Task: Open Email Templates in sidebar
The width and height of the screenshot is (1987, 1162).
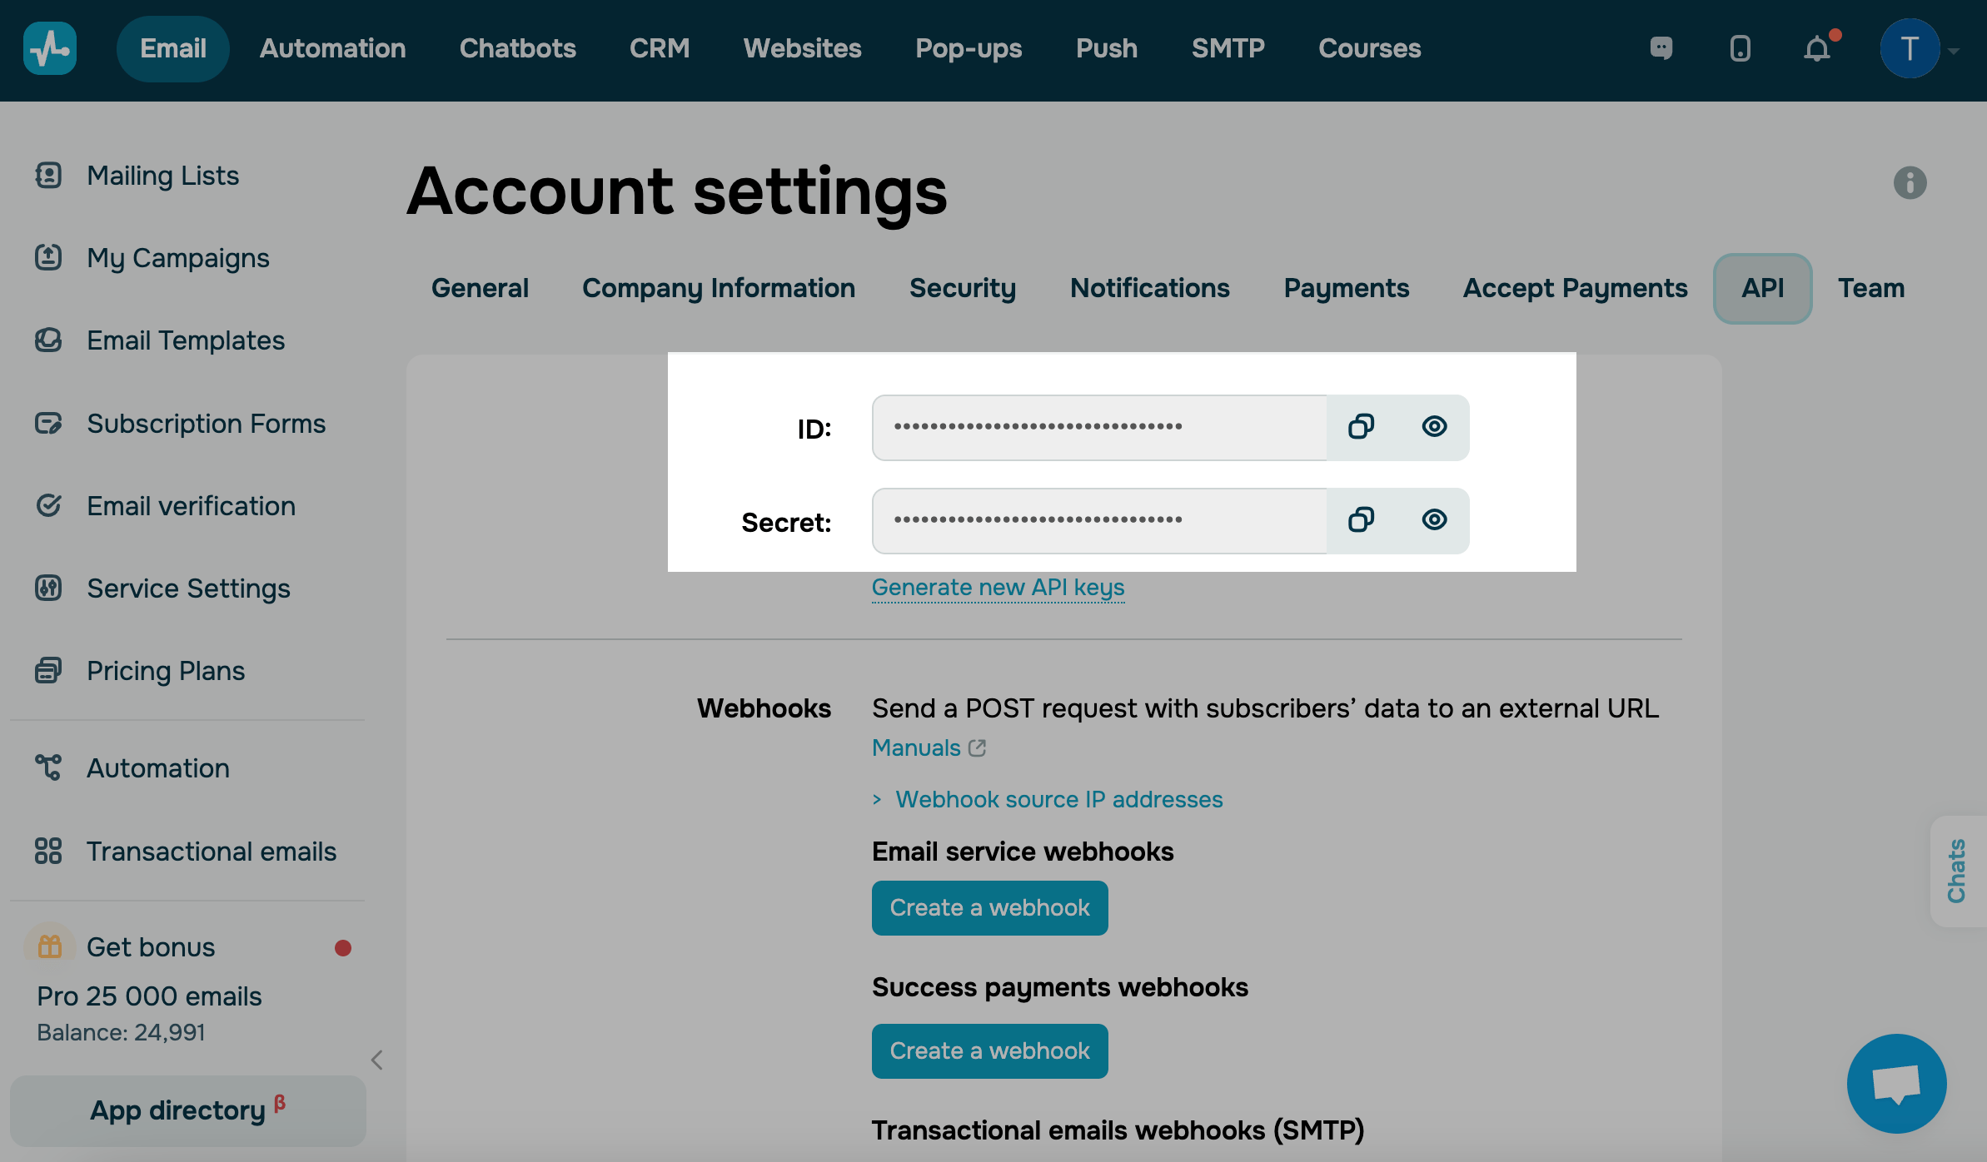Action: (x=186, y=340)
